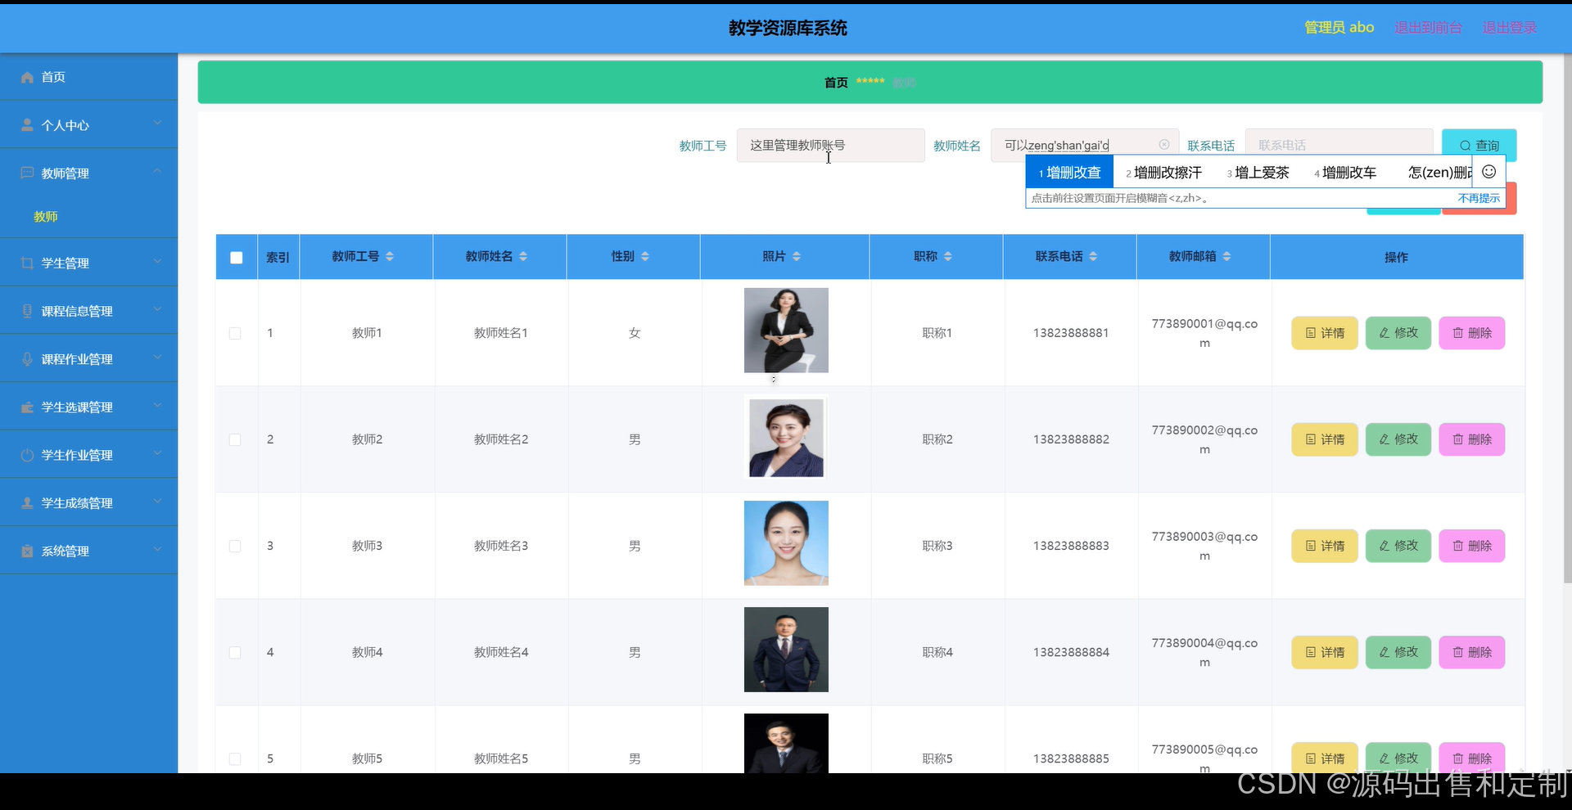Collapse the 教师管理 chevron
The width and height of the screenshot is (1572, 810).
point(157,172)
